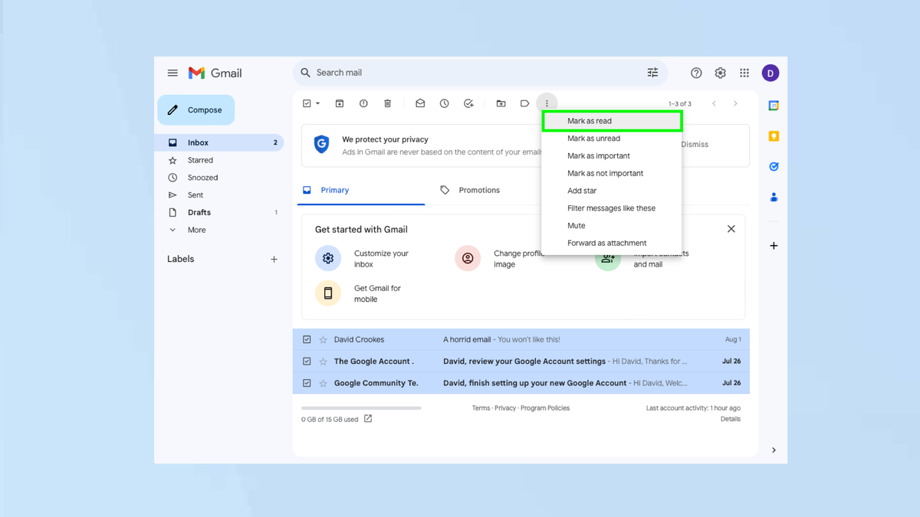Expand the More section in the sidebar
Viewport: 920px width, 517px height.
(x=198, y=229)
